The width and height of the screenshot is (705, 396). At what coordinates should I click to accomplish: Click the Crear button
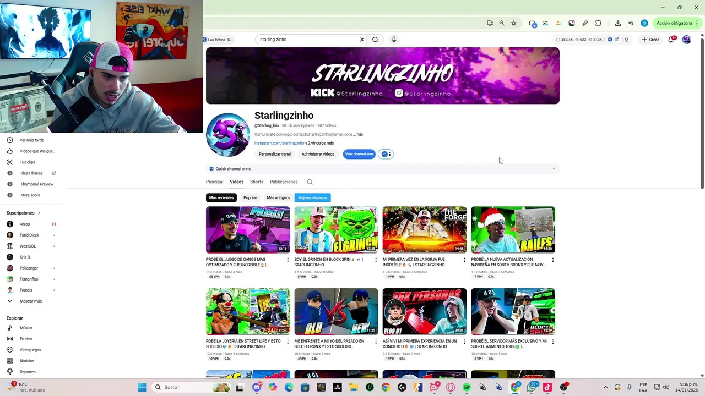pos(650,40)
